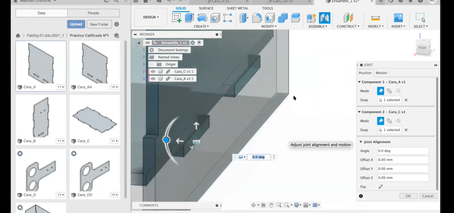454x213 pixels.
Task: Expand the Cara_C v1:1 node
Action: point(144,71)
